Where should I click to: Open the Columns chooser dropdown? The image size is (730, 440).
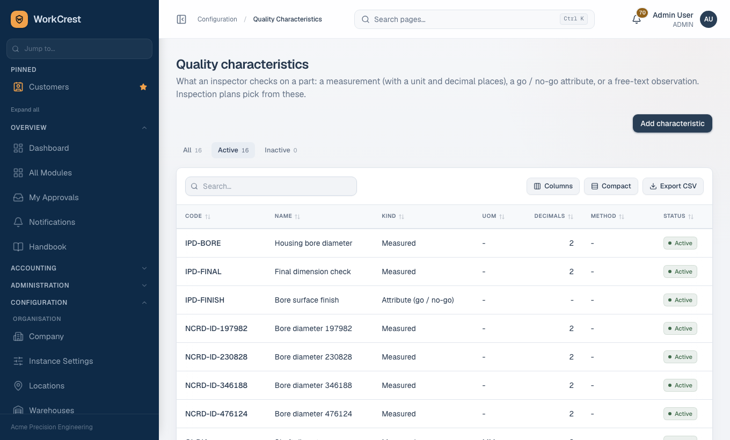coord(553,186)
